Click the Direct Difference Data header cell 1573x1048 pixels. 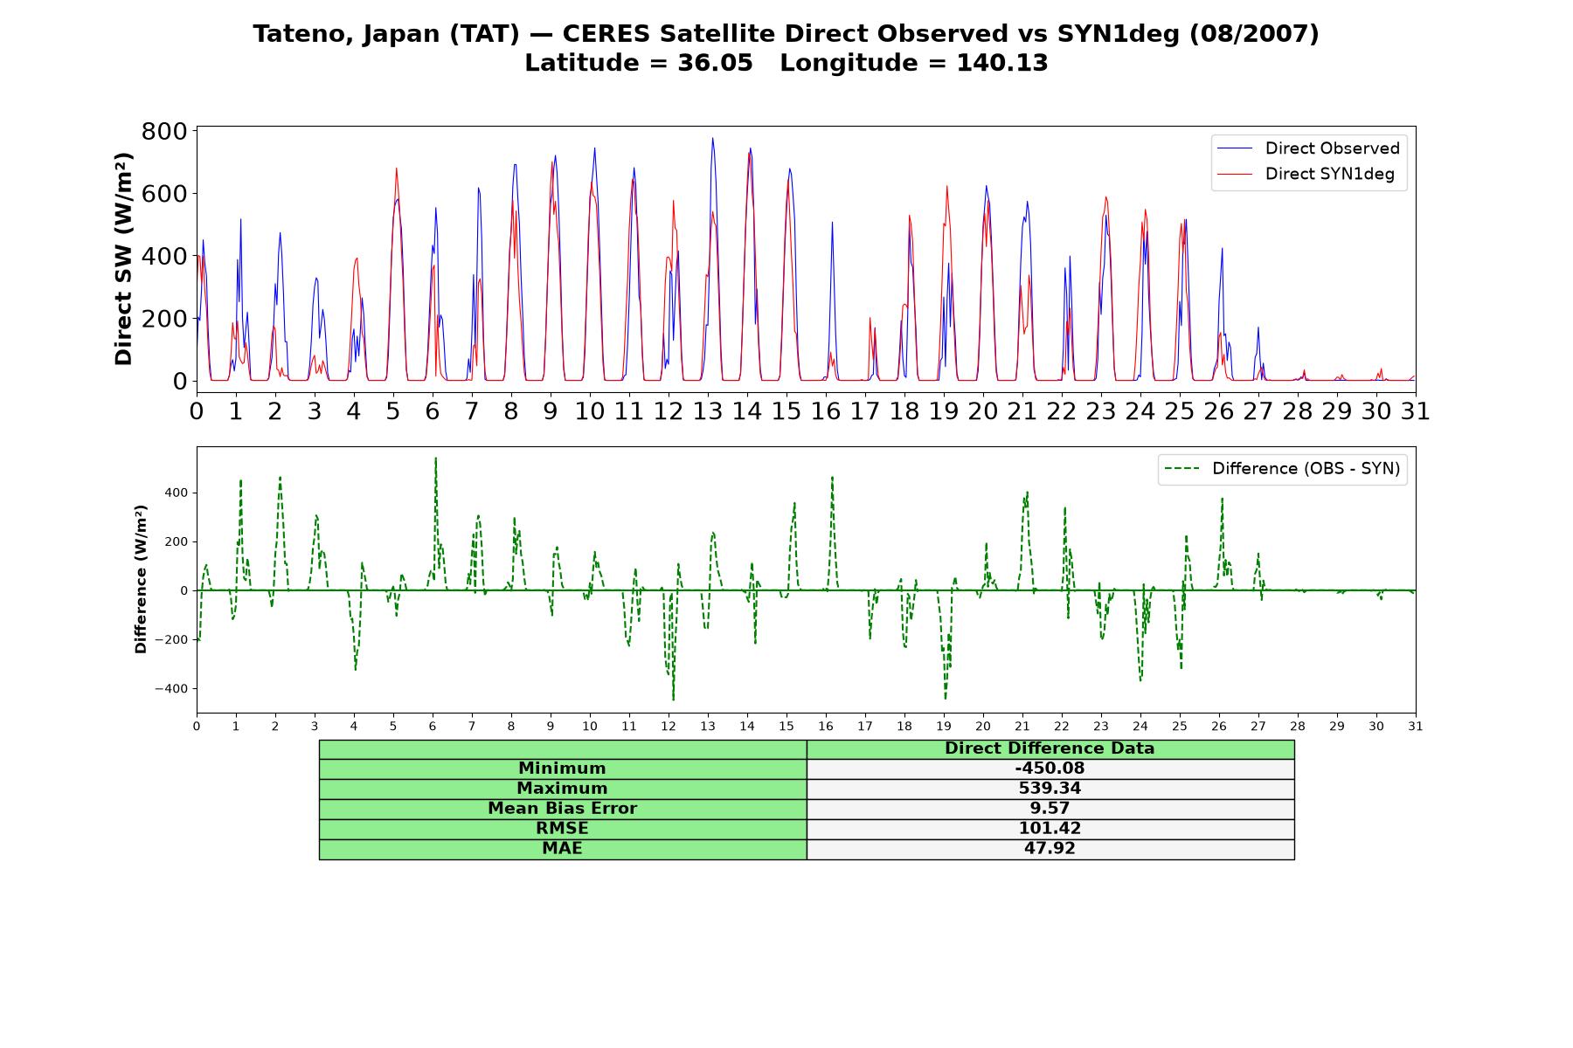[1050, 748]
